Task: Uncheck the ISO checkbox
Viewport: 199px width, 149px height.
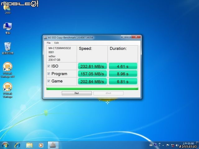Action: (x=49, y=66)
